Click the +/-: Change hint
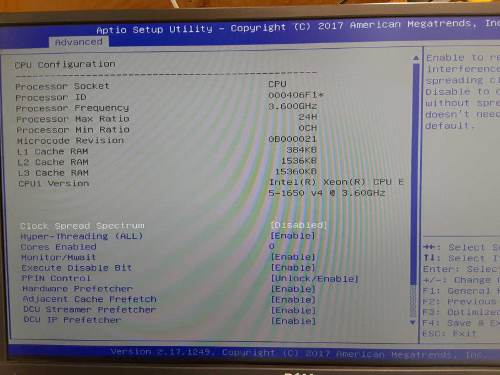Viewport: 500px width, 375px height. [461, 280]
